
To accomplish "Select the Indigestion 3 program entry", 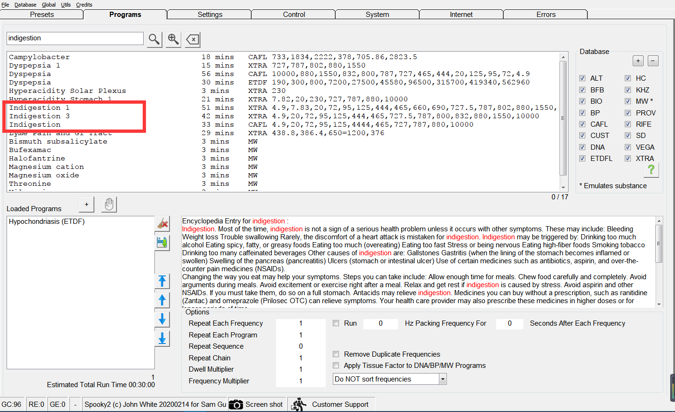I will pyautogui.click(x=39, y=116).
